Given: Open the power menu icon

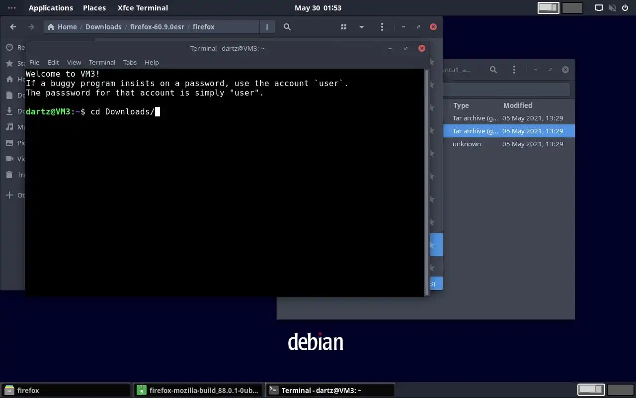Looking at the screenshot, I should click(x=625, y=8).
